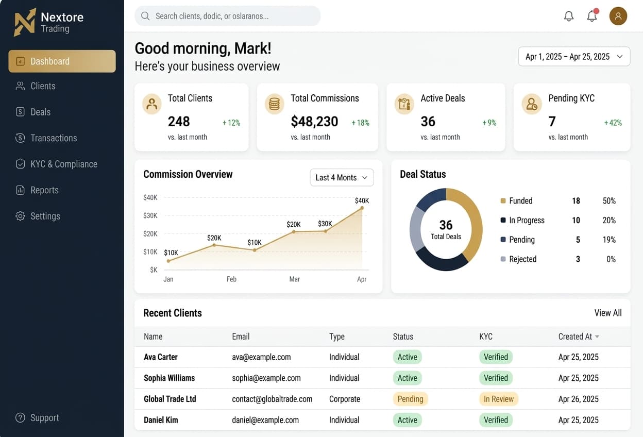Click the search magnifier icon

point(145,16)
